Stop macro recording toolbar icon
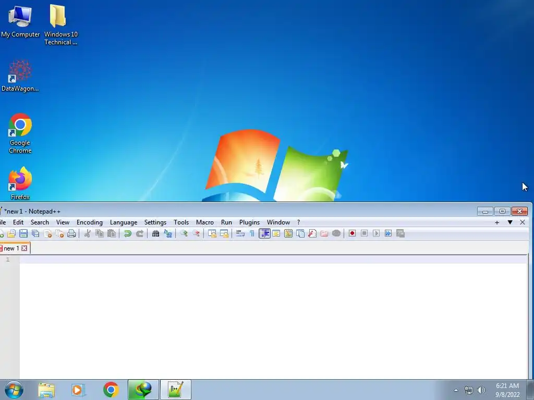Image resolution: width=534 pixels, height=400 pixels. pyautogui.click(x=364, y=233)
